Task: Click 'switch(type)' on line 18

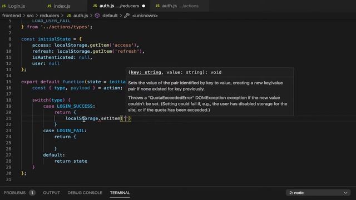Action: point(48,100)
